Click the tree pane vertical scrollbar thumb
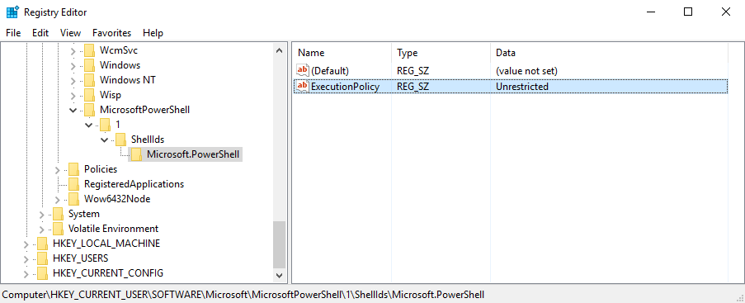Screen dimensions: 745x303 tap(280, 244)
